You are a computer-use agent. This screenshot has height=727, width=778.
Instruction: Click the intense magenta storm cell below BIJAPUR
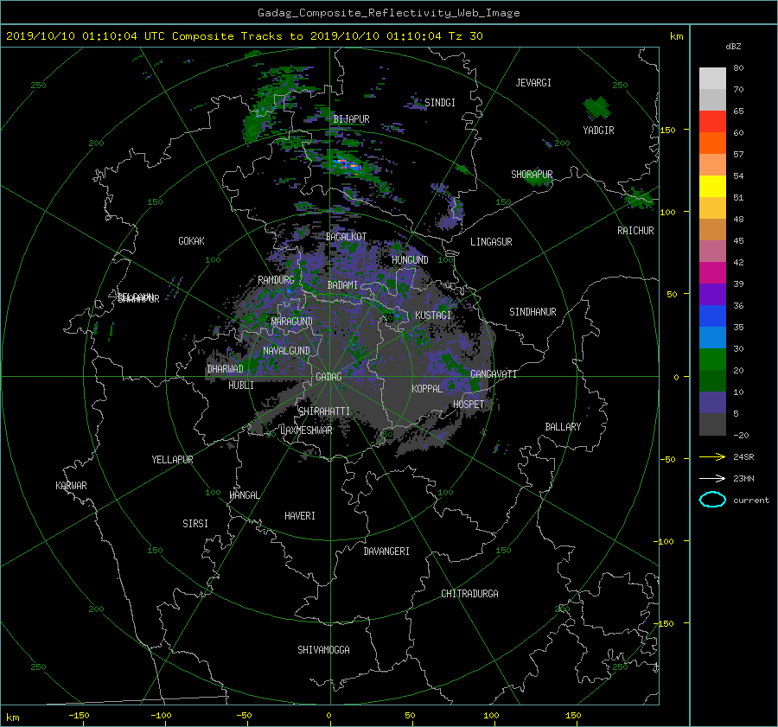[x=348, y=164]
